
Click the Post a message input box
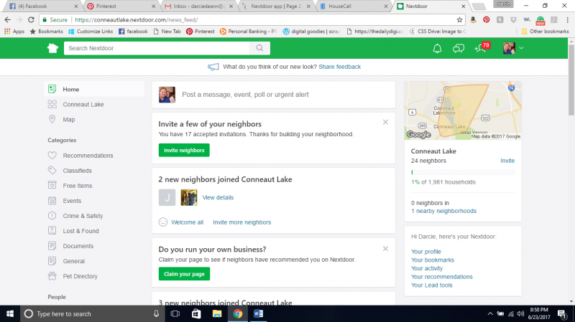[285, 94]
